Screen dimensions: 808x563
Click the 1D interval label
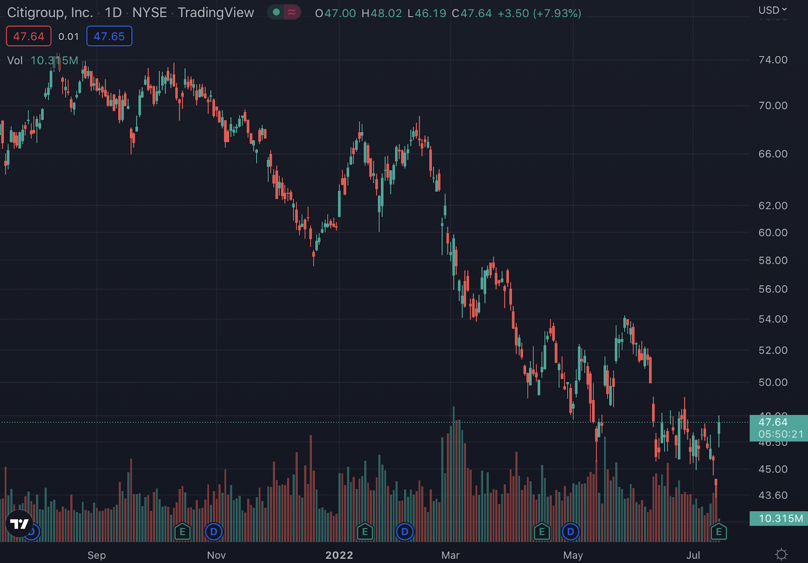(113, 13)
